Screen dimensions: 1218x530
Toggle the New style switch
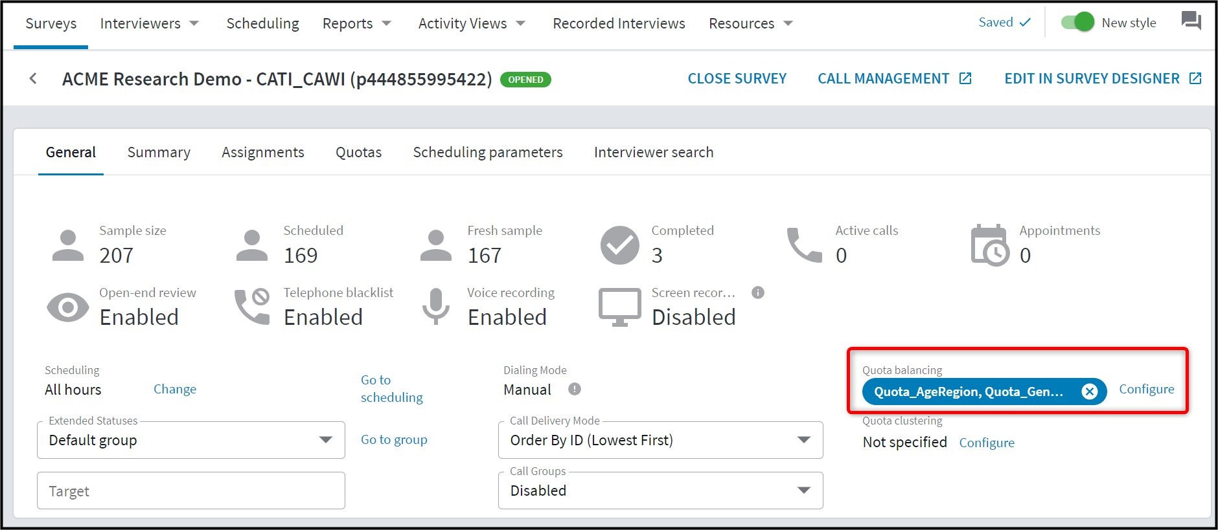click(x=1077, y=22)
